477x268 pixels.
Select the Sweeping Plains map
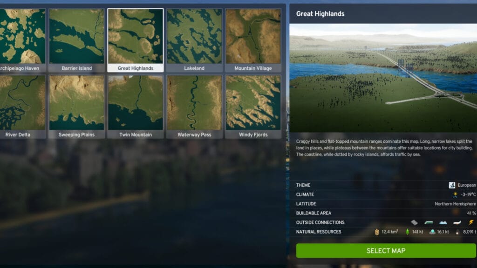pos(77,103)
